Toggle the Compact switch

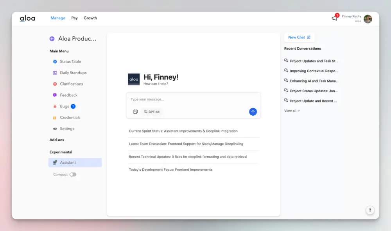click(73, 174)
